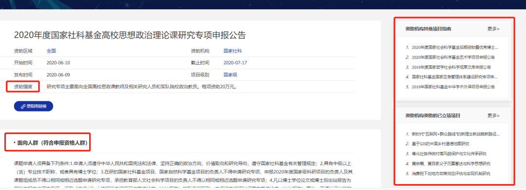This screenshot has width=526, height=190.
Task: Click the 开始时间 label
Action: (x=23, y=63)
